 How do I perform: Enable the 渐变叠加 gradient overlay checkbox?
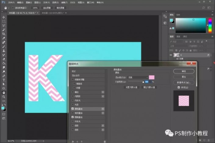pyautogui.click(x=73, y=113)
